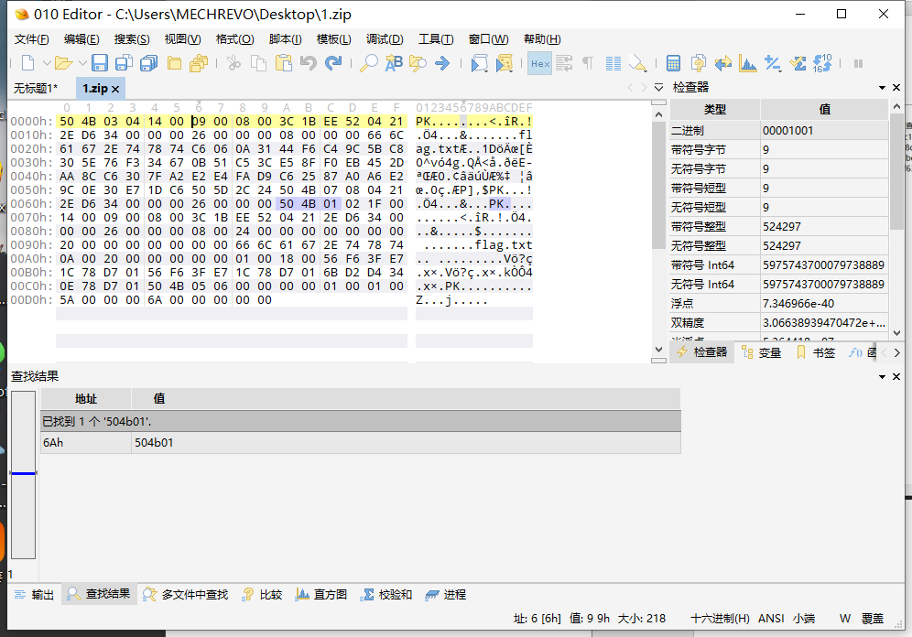The height and width of the screenshot is (637, 912).
Task: Toggle little endian (小端) in status bar
Action: click(x=804, y=619)
